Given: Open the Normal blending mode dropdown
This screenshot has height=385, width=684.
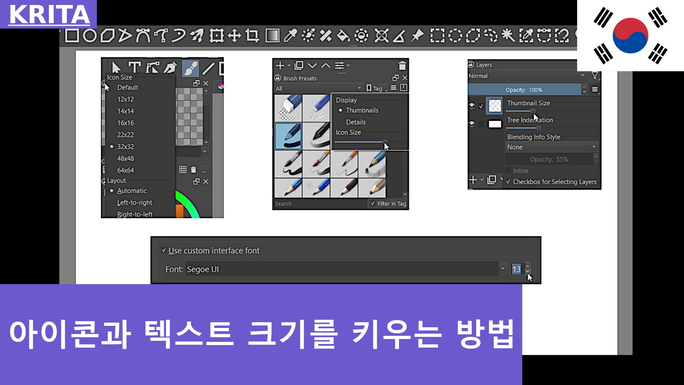Looking at the screenshot, I should tap(527, 76).
